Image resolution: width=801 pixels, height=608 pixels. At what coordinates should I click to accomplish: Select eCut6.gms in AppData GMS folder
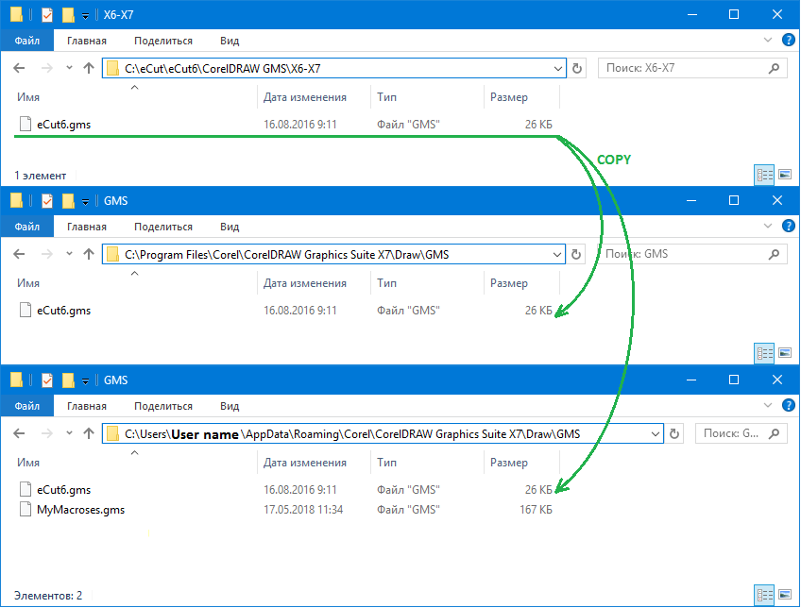click(63, 490)
